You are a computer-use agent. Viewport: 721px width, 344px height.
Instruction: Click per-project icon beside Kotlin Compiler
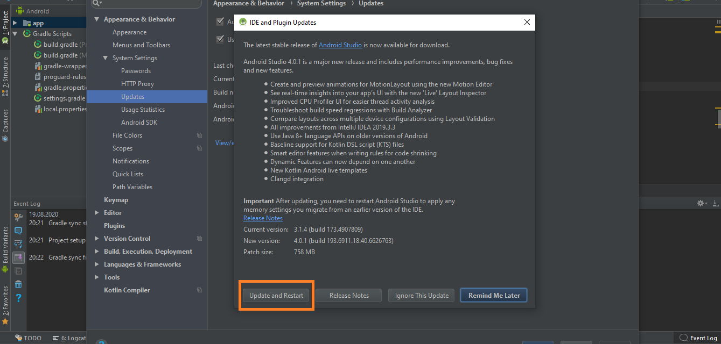pyautogui.click(x=199, y=290)
